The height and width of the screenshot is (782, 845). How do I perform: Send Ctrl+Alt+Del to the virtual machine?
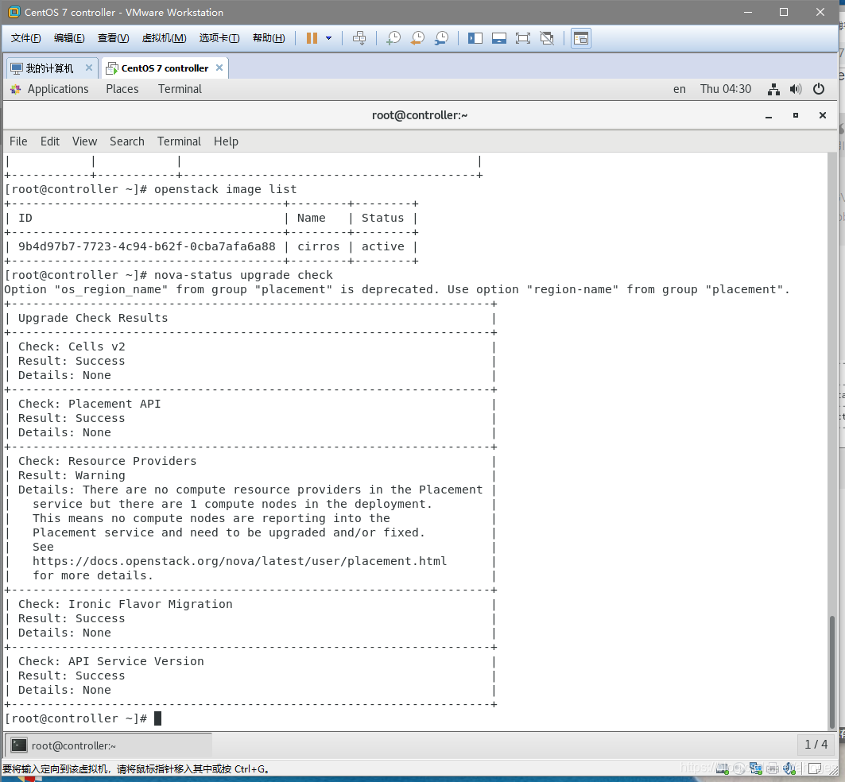tap(359, 38)
